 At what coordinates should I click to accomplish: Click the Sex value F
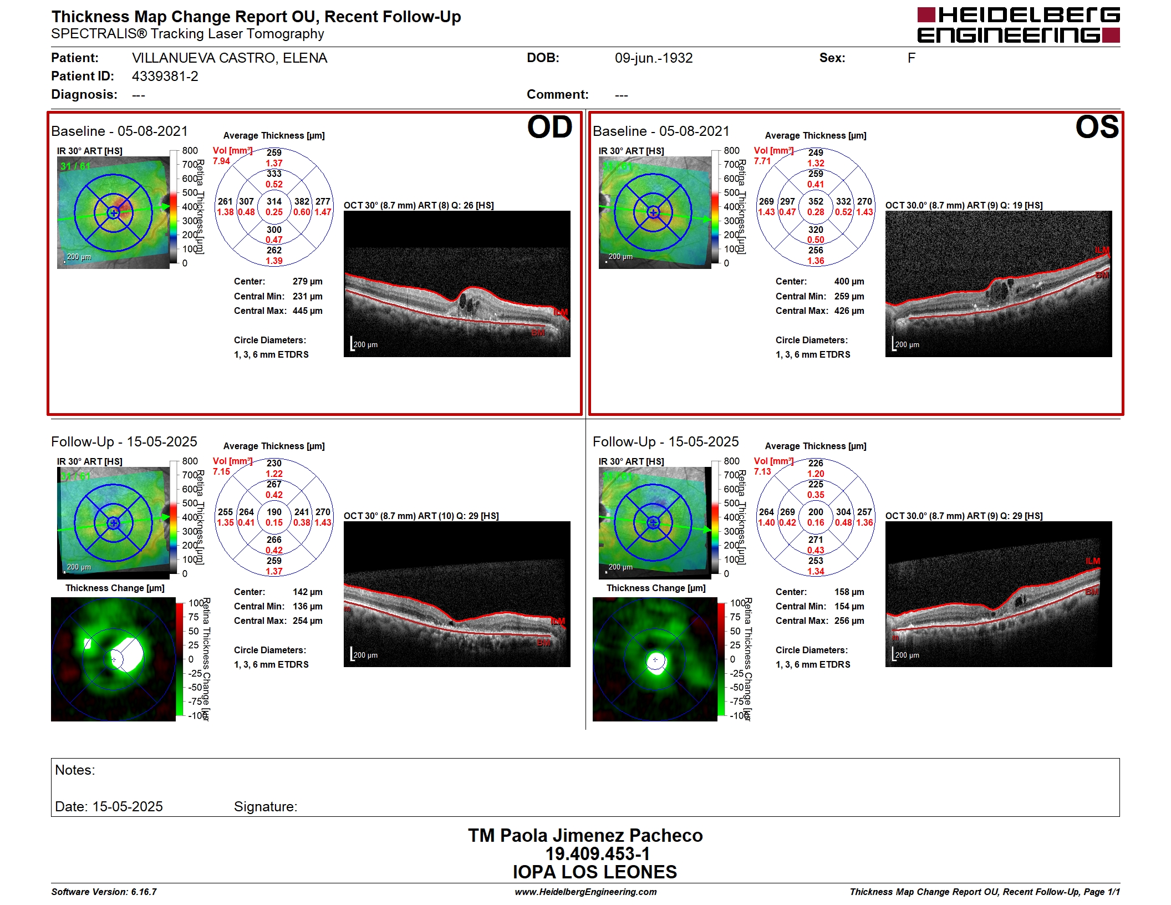pos(911,58)
